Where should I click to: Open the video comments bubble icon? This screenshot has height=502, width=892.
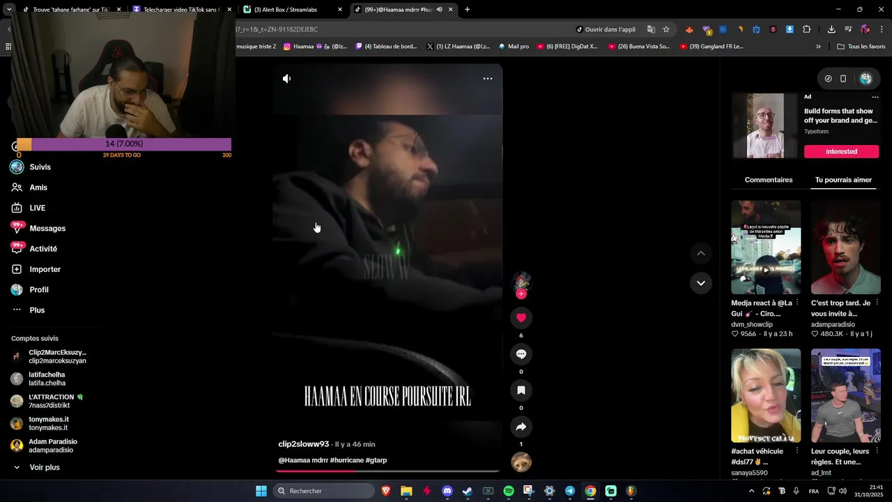[x=521, y=354]
